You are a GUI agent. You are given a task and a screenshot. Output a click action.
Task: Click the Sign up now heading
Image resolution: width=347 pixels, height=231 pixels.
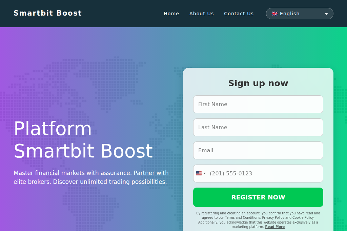(258, 83)
